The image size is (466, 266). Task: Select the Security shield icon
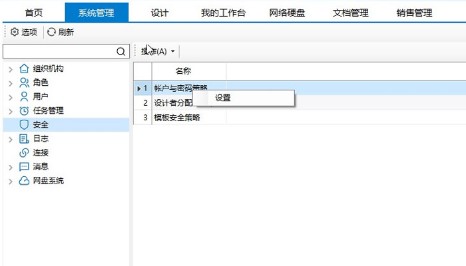pos(24,124)
